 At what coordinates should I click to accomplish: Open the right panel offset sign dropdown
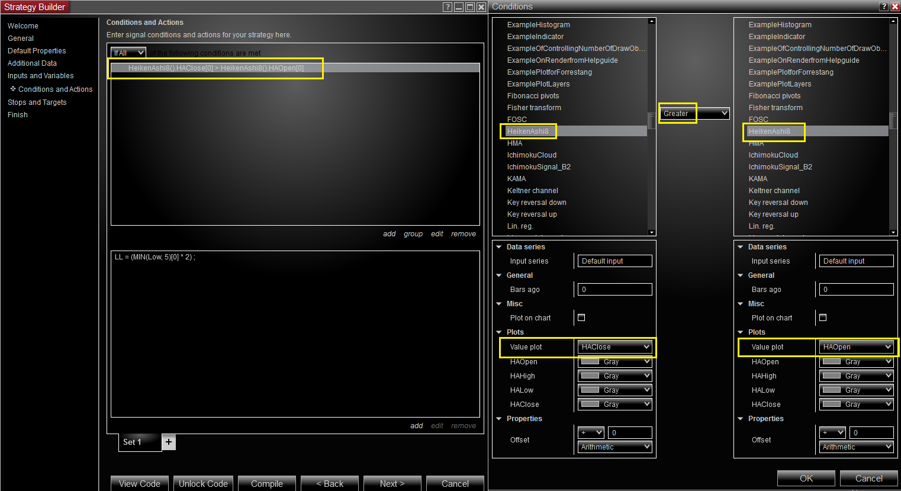coord(832,432)
